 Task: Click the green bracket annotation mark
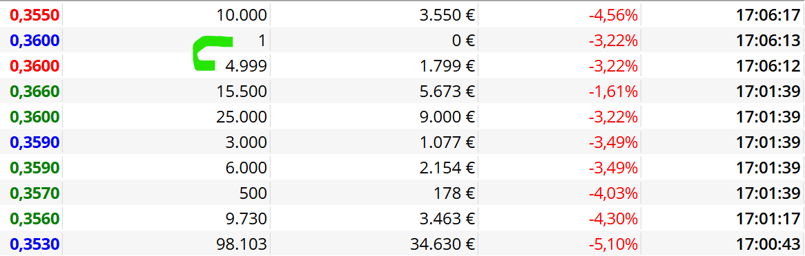[x=211, y=53]
